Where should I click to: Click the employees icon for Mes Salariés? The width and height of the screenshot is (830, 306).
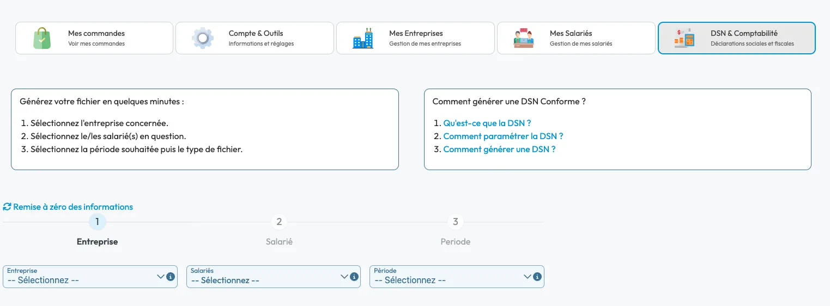524,38
